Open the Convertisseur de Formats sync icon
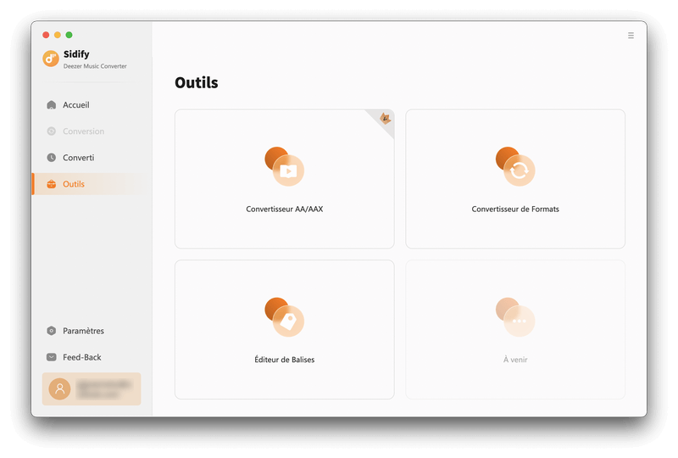678x458 pixels. [515, 167]
